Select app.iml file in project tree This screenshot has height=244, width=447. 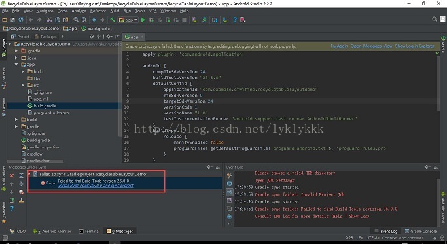click(41, 99)
